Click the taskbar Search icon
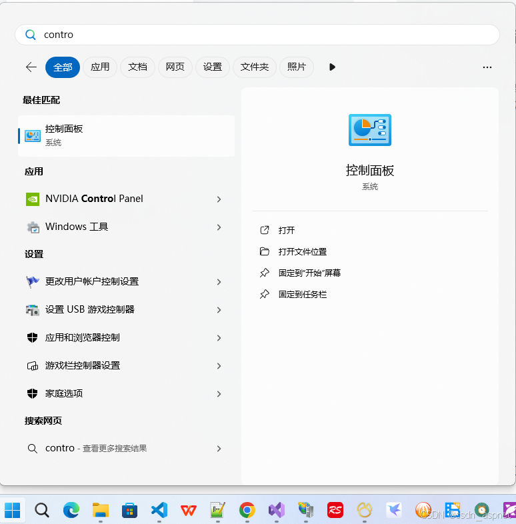This screenshot has height=524, width=516. click(x=42, y=510)
